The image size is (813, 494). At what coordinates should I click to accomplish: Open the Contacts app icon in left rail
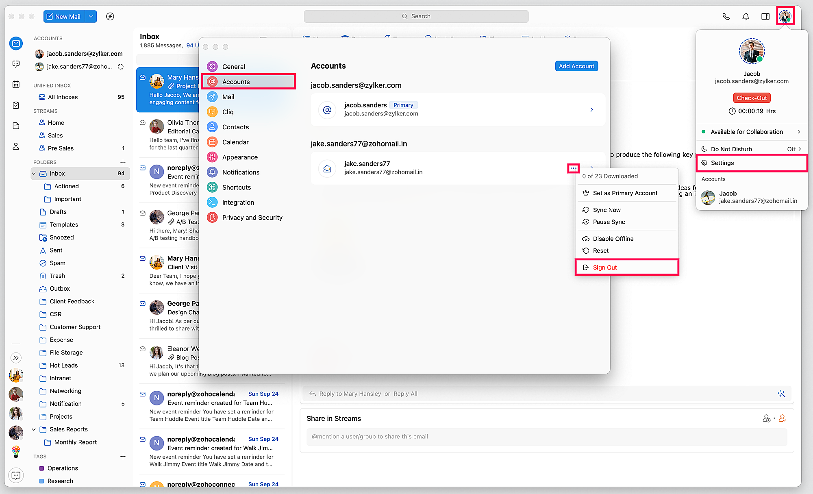click(16, 146)
